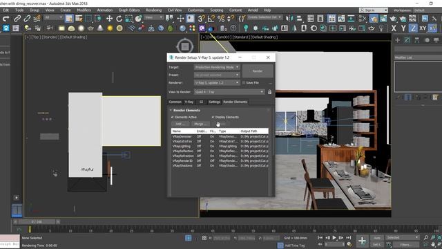Image resolution: width=442 pixels, height=249 pixels.
Task: Open the Rendering menu
Action: click(153, 10)
